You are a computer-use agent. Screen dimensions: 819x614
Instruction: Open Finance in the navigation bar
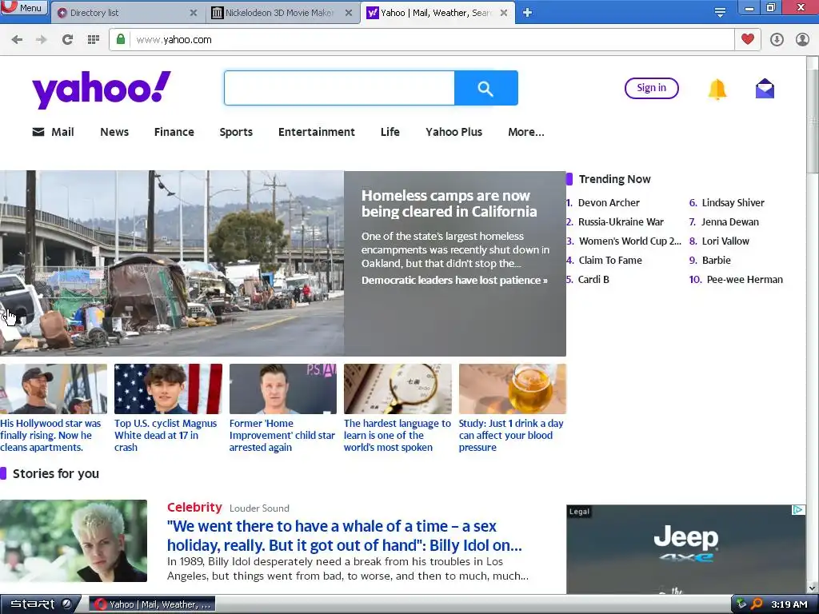pos(174,132)
